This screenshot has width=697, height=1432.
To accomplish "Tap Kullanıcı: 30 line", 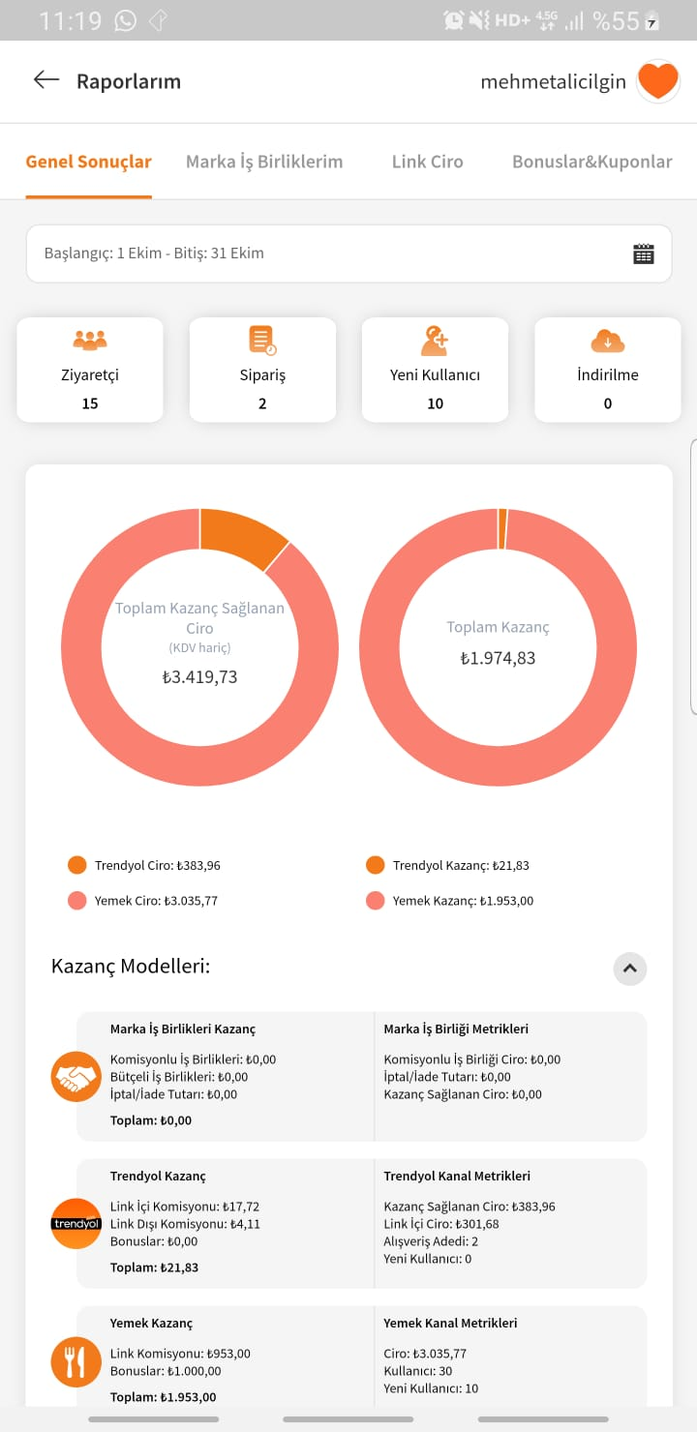I will coord(418,1371).
